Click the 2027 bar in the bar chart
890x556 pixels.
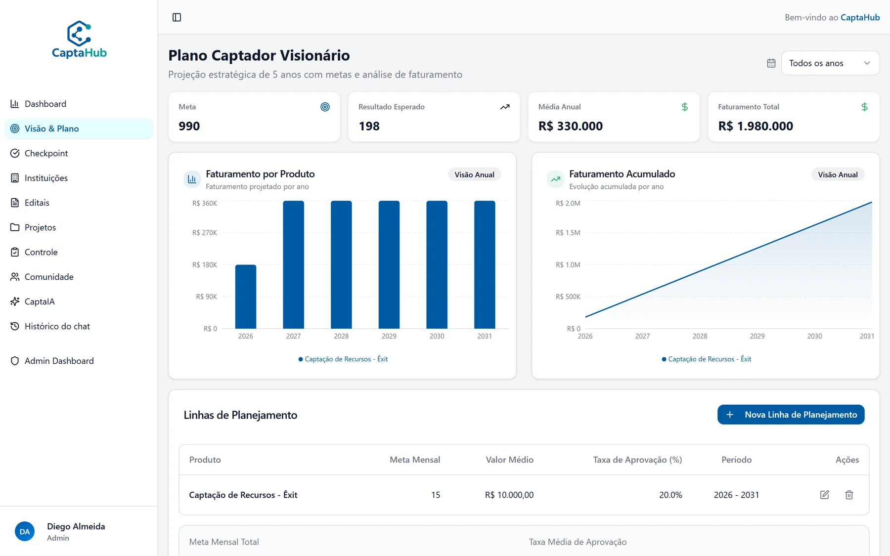pyautogui.click(x=294, y=264)
